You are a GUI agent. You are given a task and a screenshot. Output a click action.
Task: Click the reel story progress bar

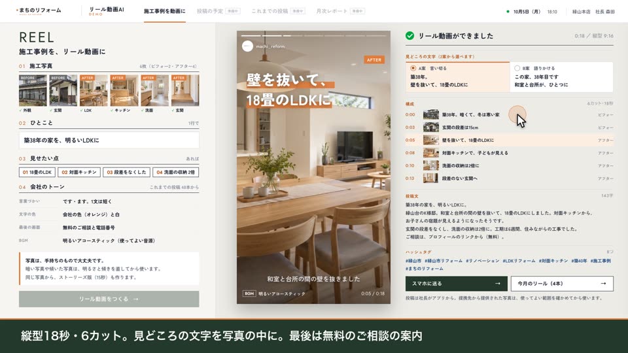click(313, 35)
